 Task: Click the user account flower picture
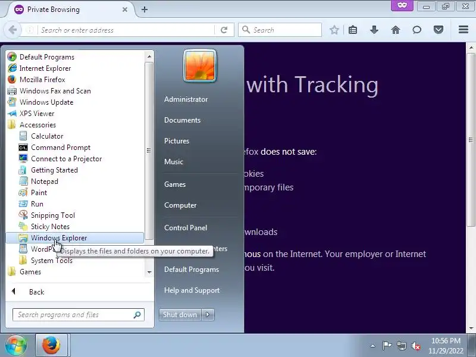(x=200, y=65)
